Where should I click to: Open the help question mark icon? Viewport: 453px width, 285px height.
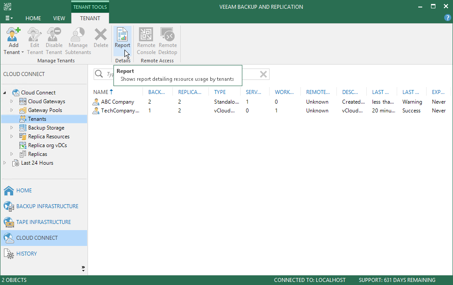click(x=447, y=18)
